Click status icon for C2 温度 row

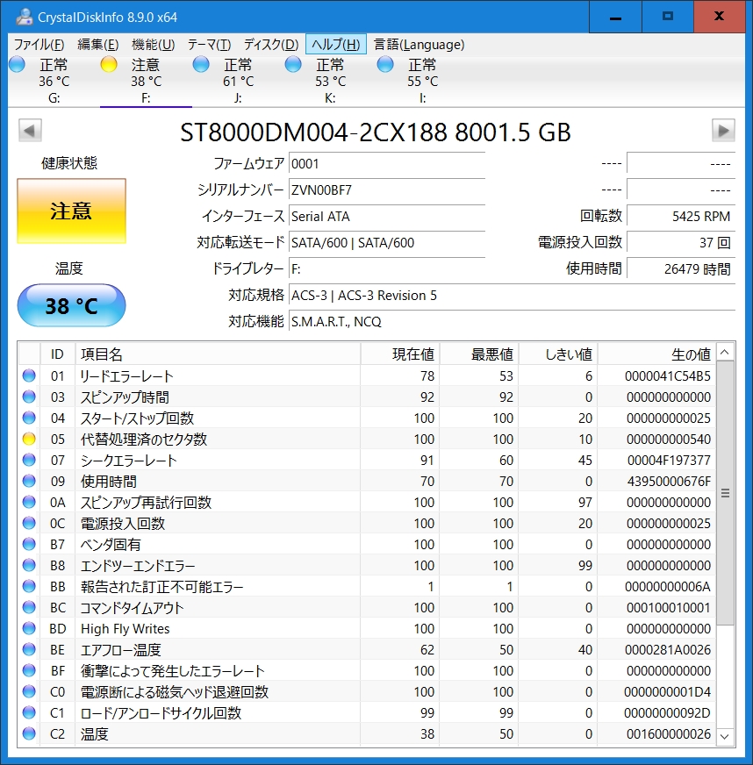click(29, 733)
